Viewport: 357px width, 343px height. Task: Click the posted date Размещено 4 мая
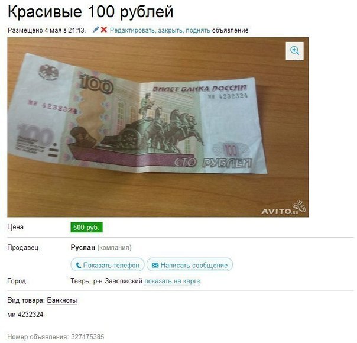tap(34, 30)
